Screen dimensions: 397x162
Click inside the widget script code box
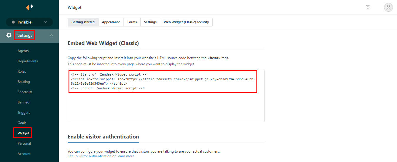pos(166,106)
